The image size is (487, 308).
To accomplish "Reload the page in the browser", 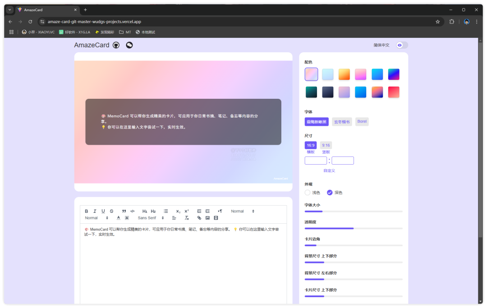I will [30, 22].
